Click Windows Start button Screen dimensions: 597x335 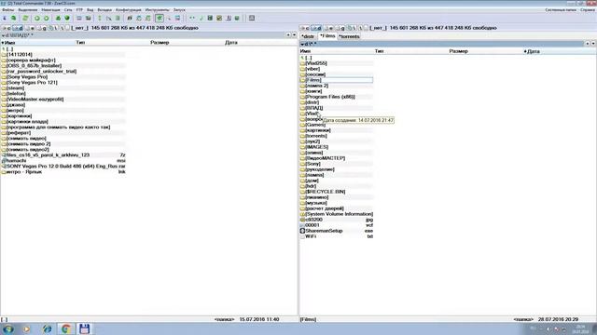coord(8,328)
